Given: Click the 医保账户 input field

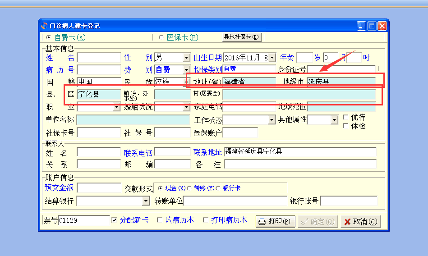Looking at the screenshot, I should point(240,133).
